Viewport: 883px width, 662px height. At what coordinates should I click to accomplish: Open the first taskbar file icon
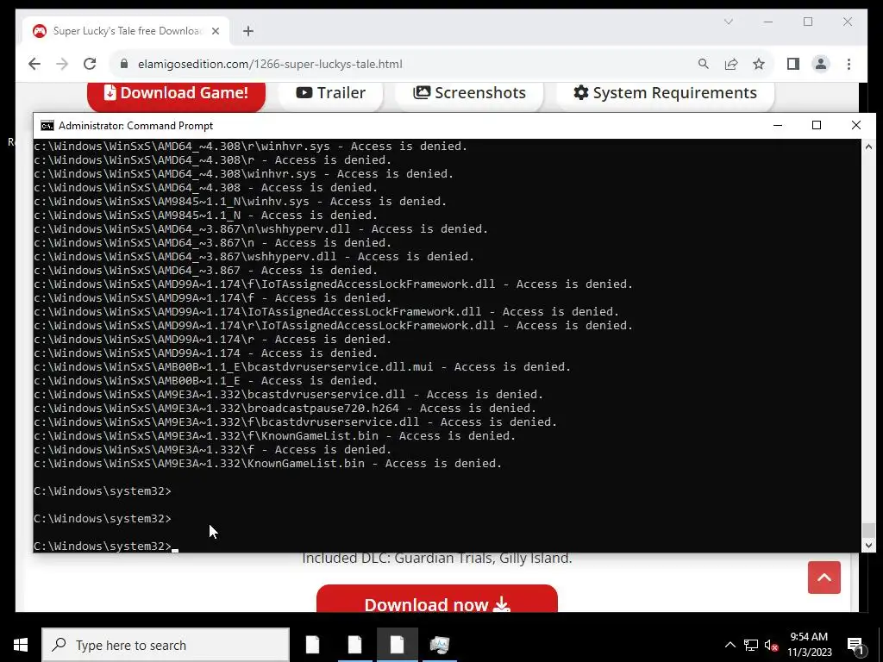pyautogui.click(x=312, y=645)
